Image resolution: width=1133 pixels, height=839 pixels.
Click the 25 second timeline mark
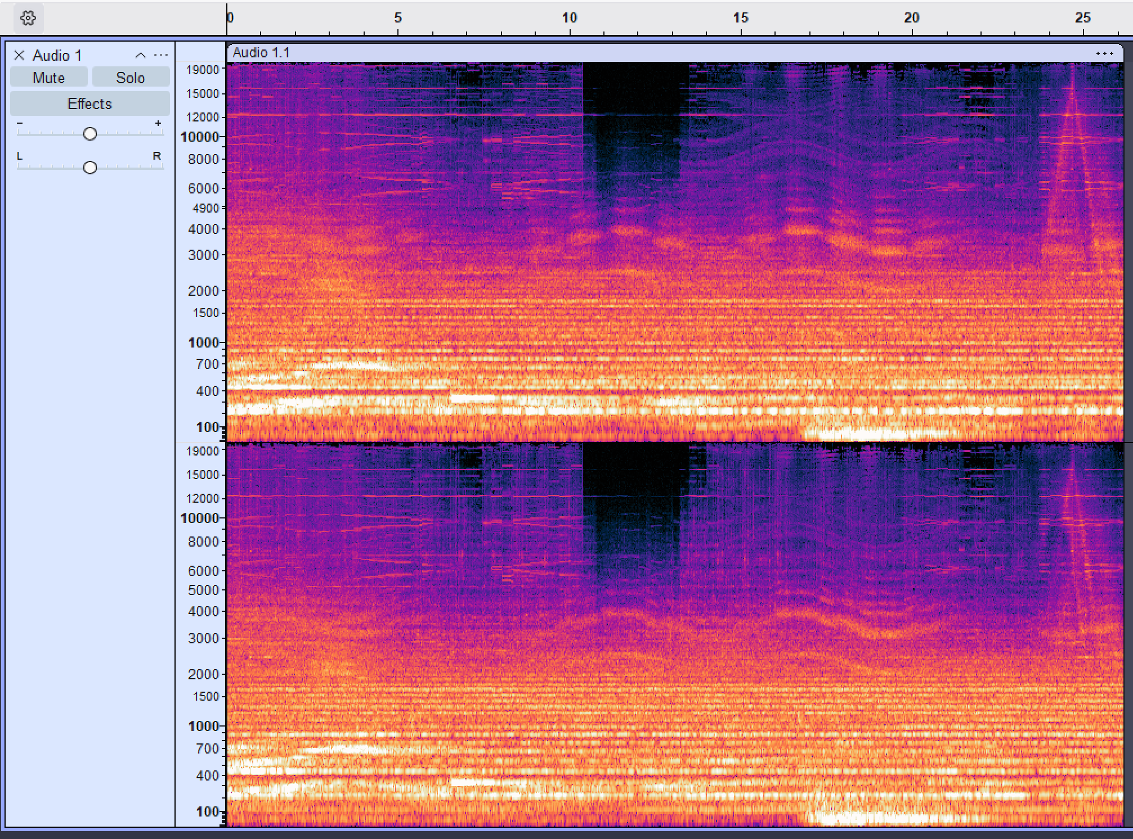1082,18
